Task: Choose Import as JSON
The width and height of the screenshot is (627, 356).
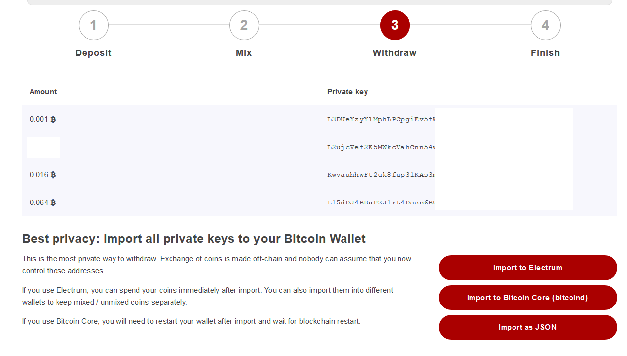Action: point(527,327)
